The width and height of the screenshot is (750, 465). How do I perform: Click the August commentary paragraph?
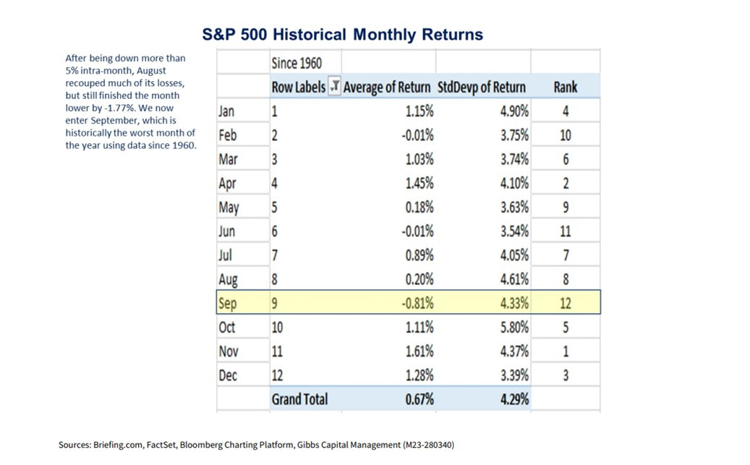click(130, 101)
